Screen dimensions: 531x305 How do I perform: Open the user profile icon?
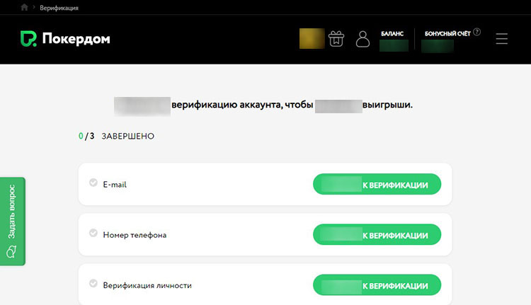(362, 39)
